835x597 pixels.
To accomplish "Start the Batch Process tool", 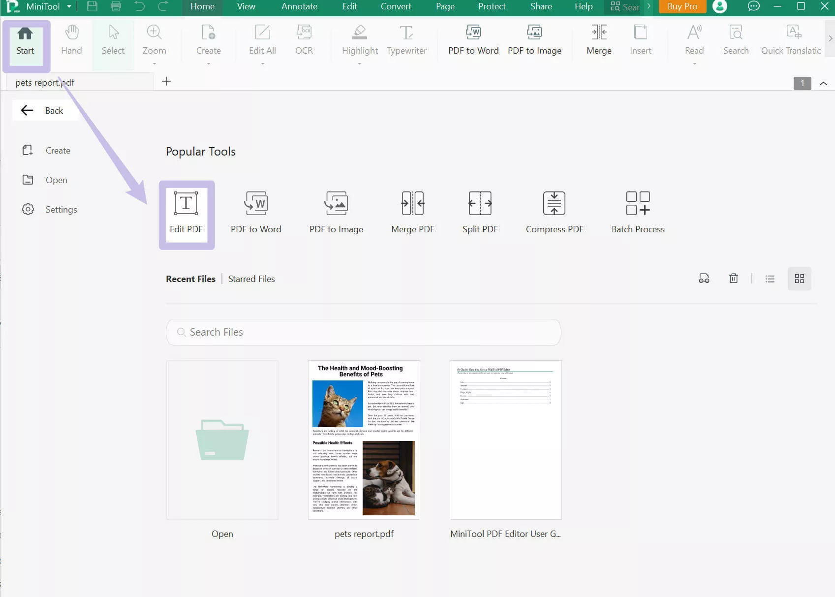I will pyautogui.click(x=638, y=212).
